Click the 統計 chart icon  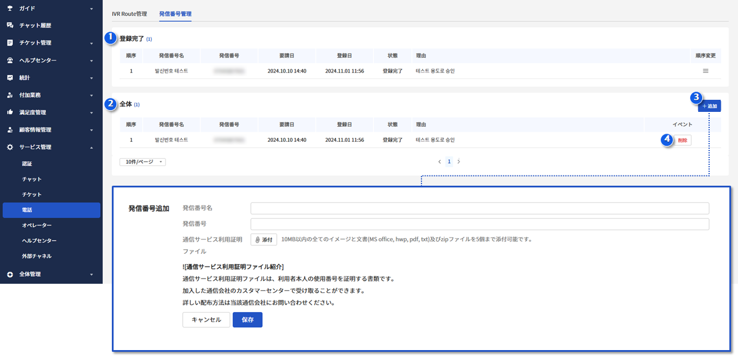10,77
